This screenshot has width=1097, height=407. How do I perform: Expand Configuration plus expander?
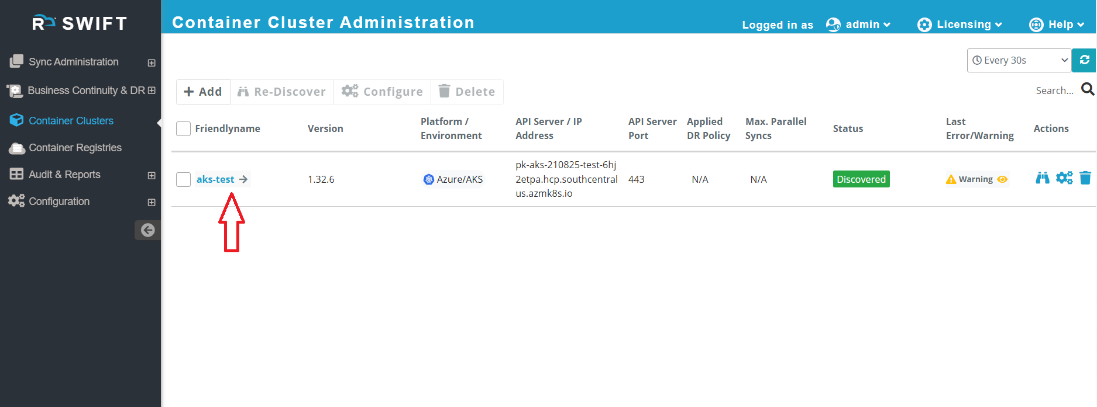click(x=152, y=202)
